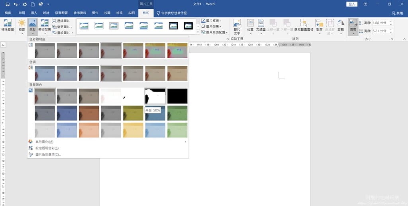Select the dark orange recolor swatch
Viewport: 408px width, 206px height.
(x=89, y=113)
